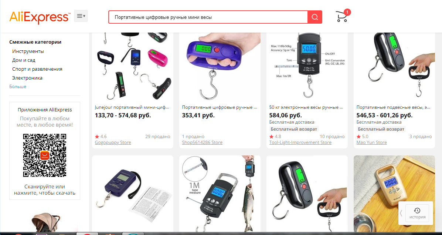Expand categories with Больше link
This screenshot has width=442, height=235.
[18, 87]
